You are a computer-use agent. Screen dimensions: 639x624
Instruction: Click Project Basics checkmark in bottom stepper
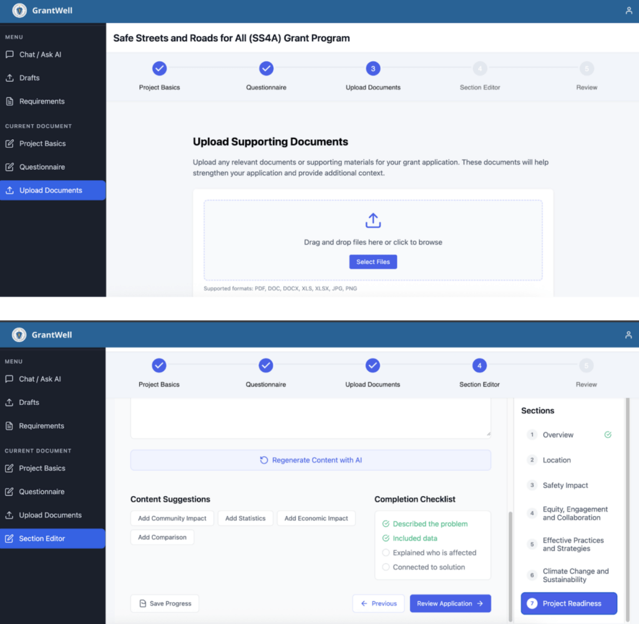(x=159, y=366)
